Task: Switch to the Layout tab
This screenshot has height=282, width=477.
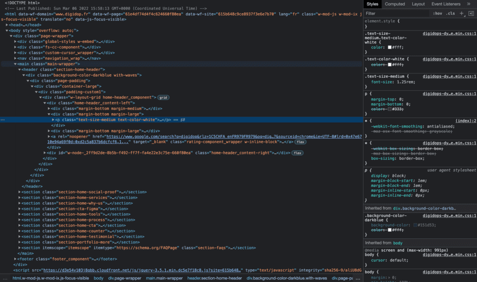Action: pyautogui.click(x=418, y=4)
